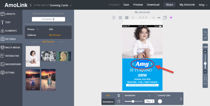Open the Greeting Cards style dropdown

click(61, 5)
